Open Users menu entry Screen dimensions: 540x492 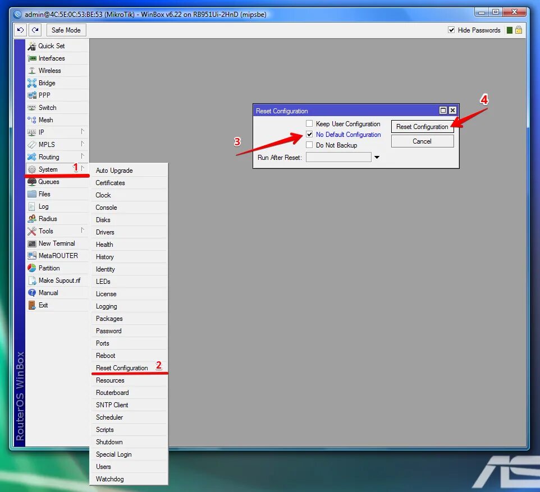click(129, 467)
